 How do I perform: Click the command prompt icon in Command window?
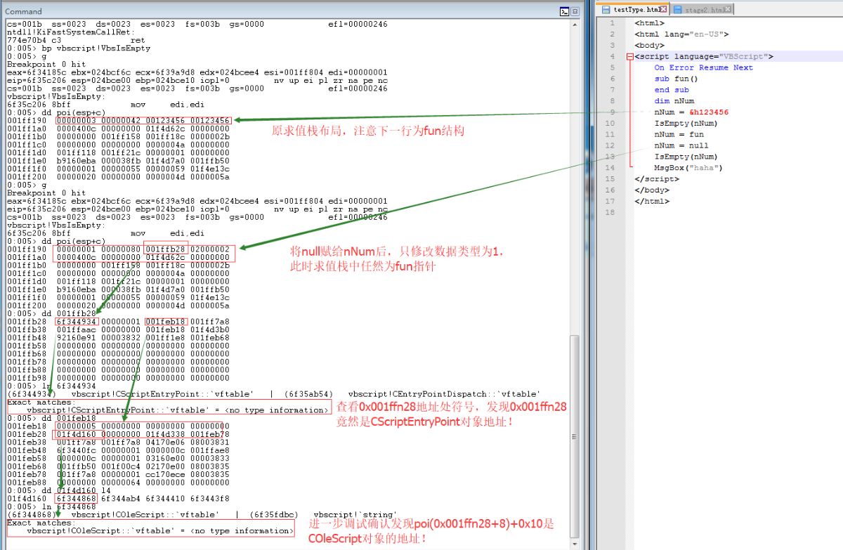564,11
